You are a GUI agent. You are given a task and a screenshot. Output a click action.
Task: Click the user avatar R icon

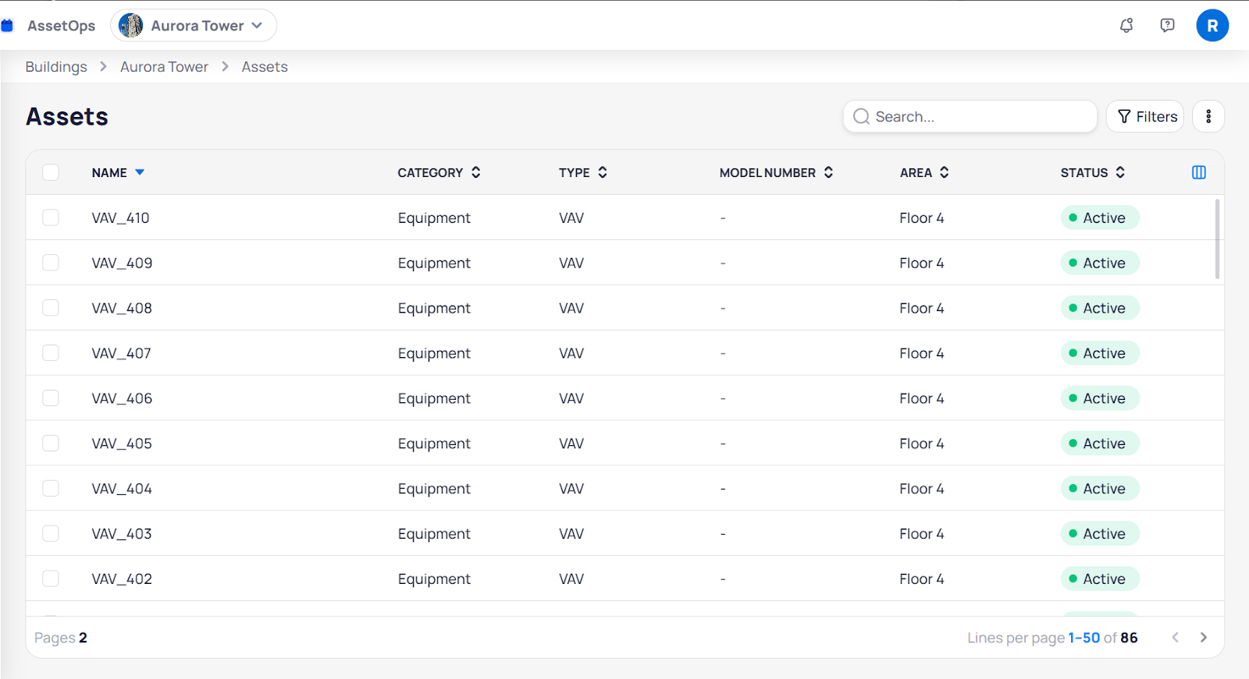click(1212, 26)
